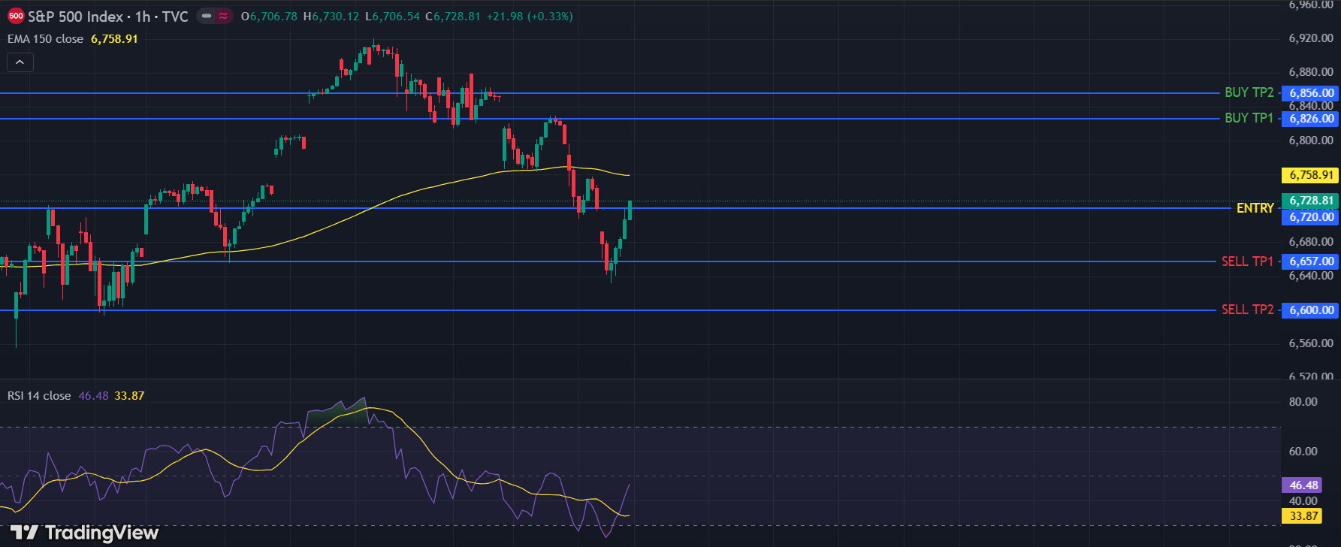Viewport: 1341px width, 547px height.
Task: Click the TradingView logo in bottom-left corner
Action: [85, 533]
